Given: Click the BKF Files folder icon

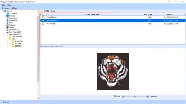Looking at the screenshot, I should tap(13, 44).
